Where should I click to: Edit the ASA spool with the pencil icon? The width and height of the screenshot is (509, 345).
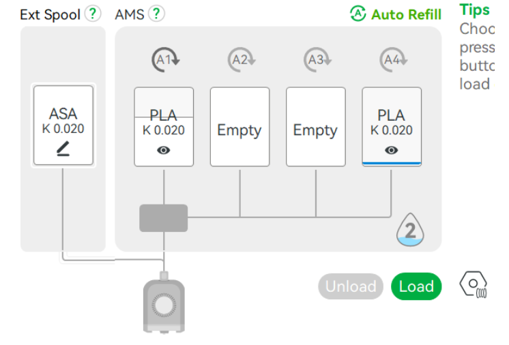tap(63, 150)
